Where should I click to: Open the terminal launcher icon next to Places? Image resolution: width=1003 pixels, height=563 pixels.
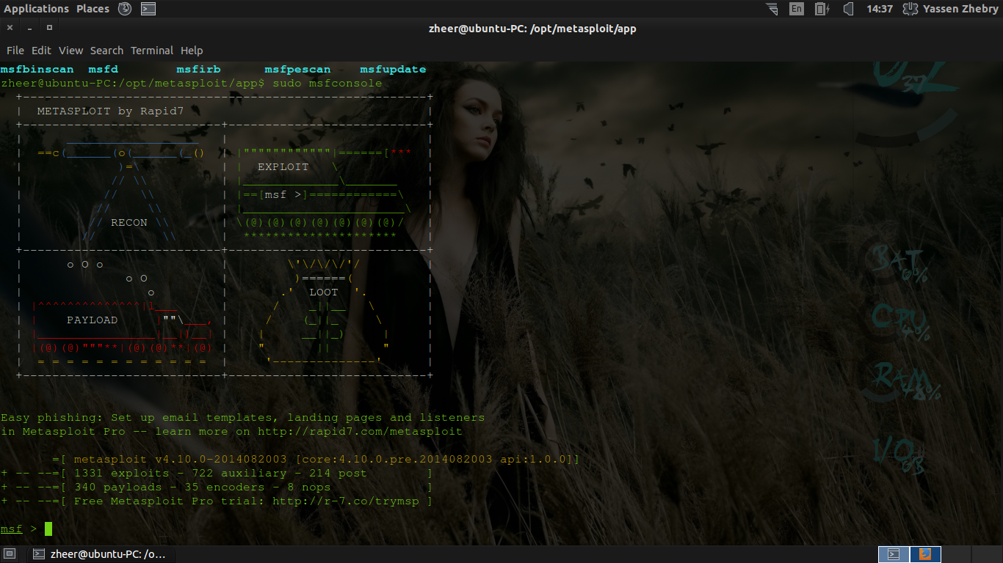click(147, 9)
